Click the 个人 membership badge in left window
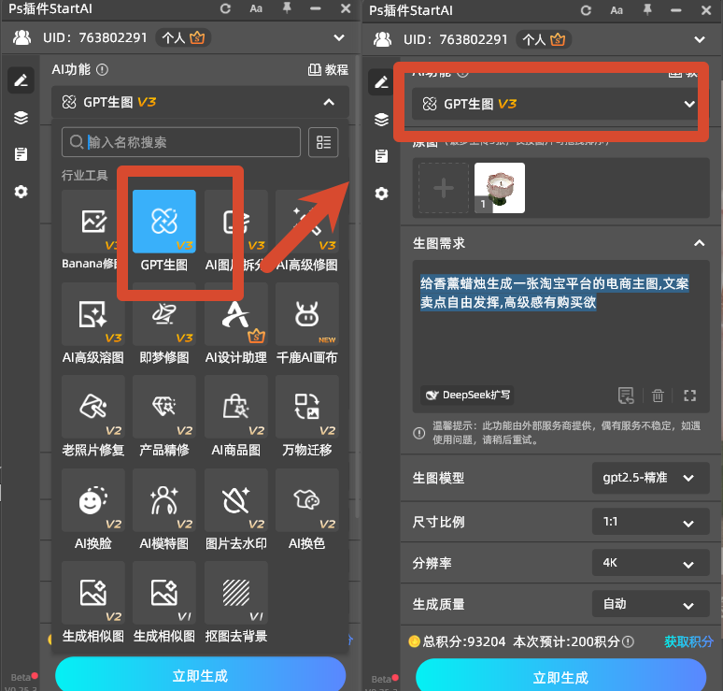Viewport: 723px width, 691px height. point(183,37)
